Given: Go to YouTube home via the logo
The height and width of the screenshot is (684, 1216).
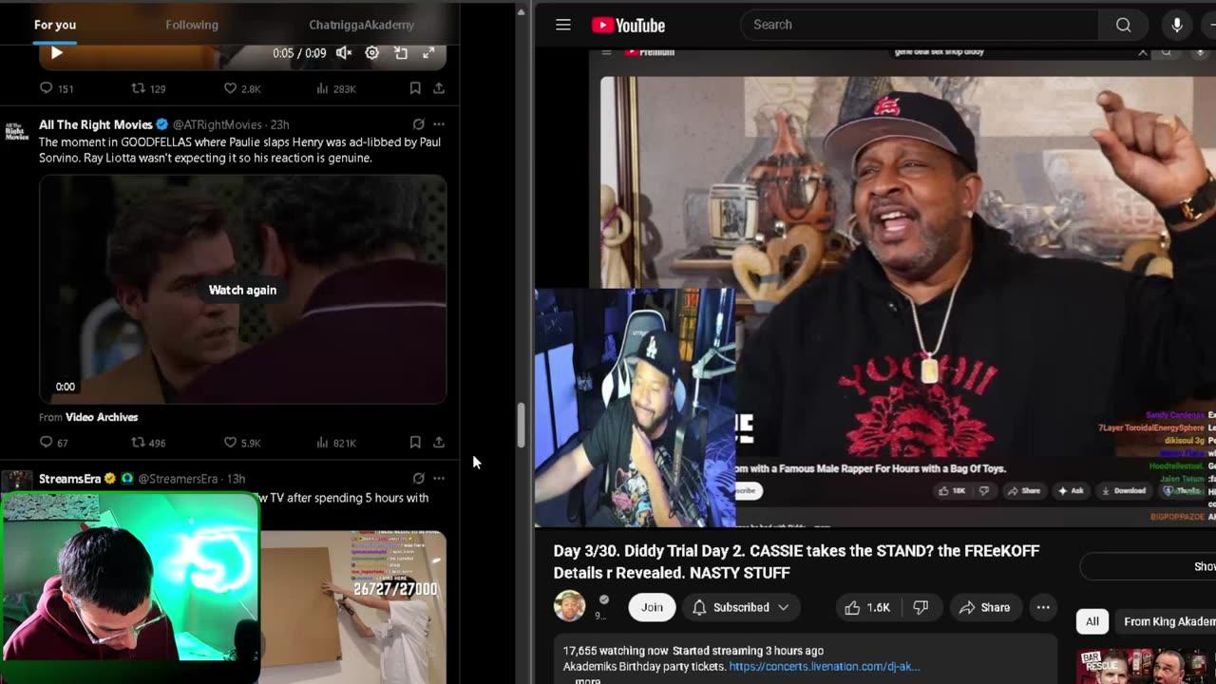Looking at the screenshot, I should (x=628, y=26).
